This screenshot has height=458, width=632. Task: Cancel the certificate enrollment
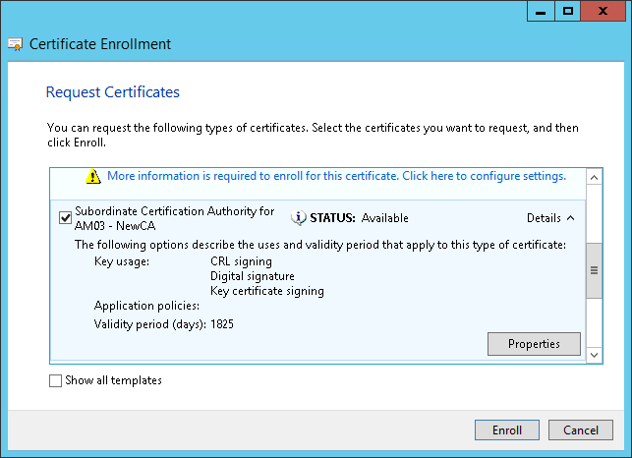(x=581, y=430)
